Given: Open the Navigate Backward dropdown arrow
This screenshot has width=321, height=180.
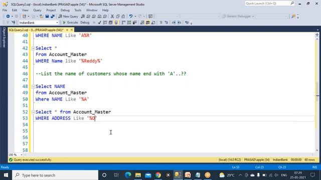Looking at the screenshot, I should click(12, 16).
